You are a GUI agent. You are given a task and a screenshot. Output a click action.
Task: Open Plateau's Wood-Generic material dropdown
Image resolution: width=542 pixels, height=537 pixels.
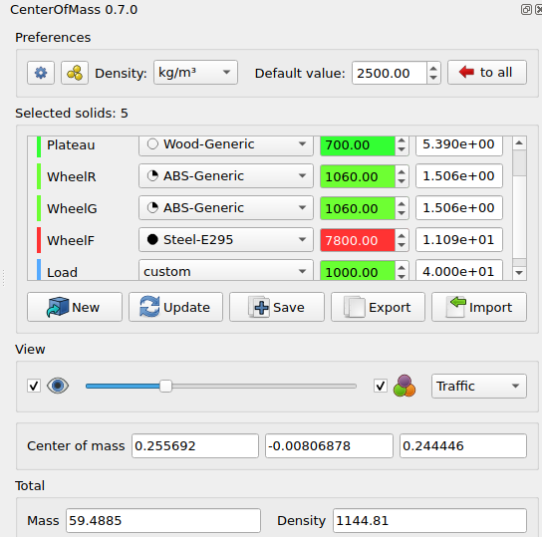click(226, 144)
